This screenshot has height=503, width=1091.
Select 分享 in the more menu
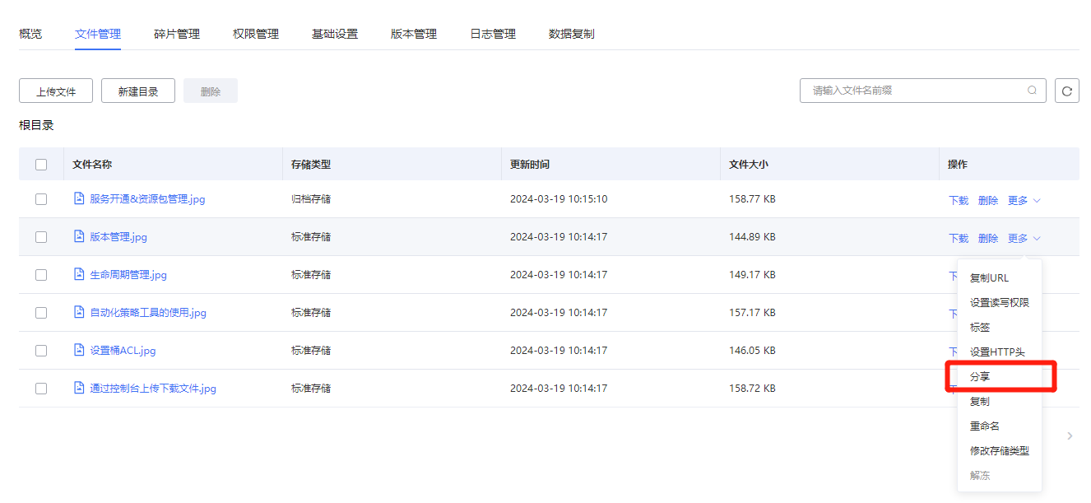pos(1000,377)
